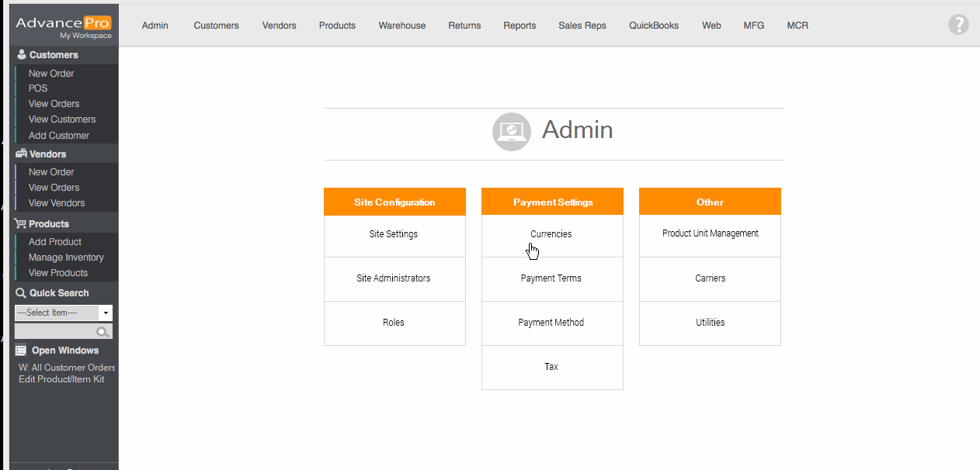Open the Select Item dropdown
The height and width of the screenshot is (470, 980).
tap(64, 313)
